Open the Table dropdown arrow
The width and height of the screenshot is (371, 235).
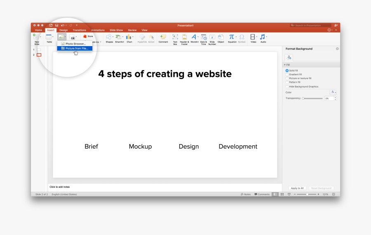click(x=53, y=37)
